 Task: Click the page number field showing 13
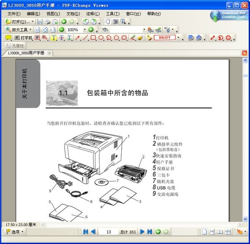(109, 232)
